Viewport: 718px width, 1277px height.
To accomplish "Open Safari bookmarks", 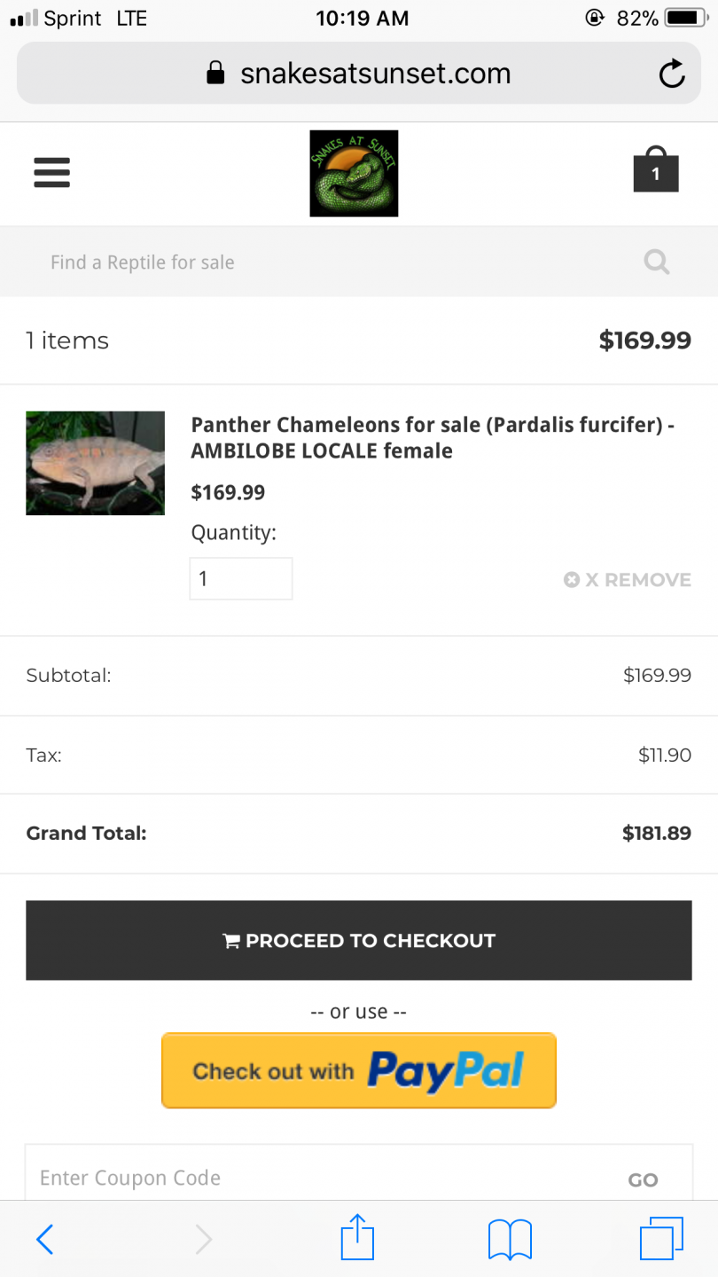I will pos(510,1238).
